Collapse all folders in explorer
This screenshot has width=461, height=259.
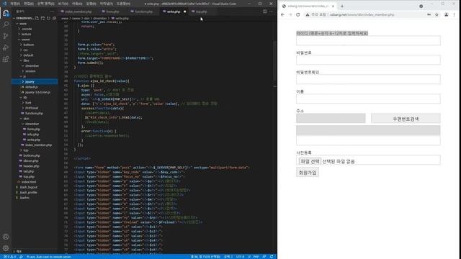(54, 18)
